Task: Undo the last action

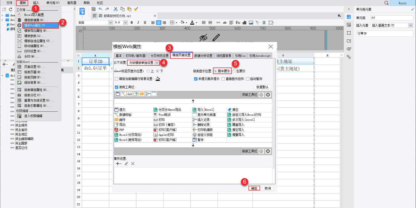Action: point(100,9)
